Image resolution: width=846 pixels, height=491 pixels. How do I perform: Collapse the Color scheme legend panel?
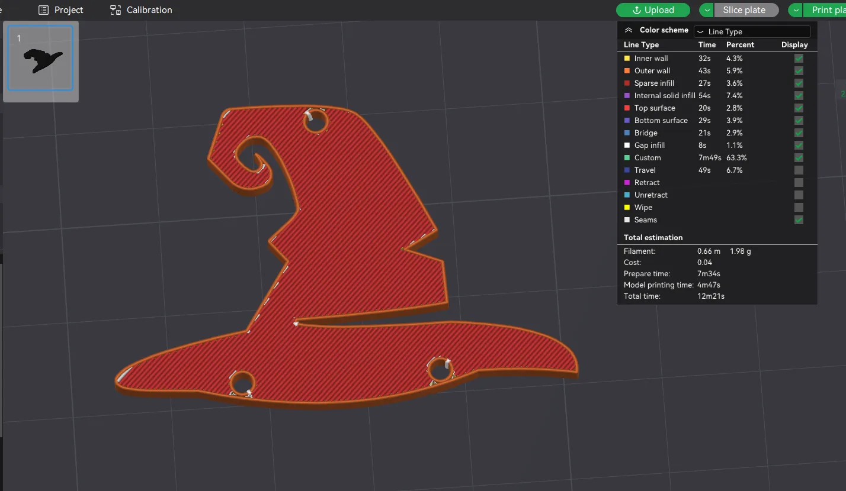click(x=629, y=30)
